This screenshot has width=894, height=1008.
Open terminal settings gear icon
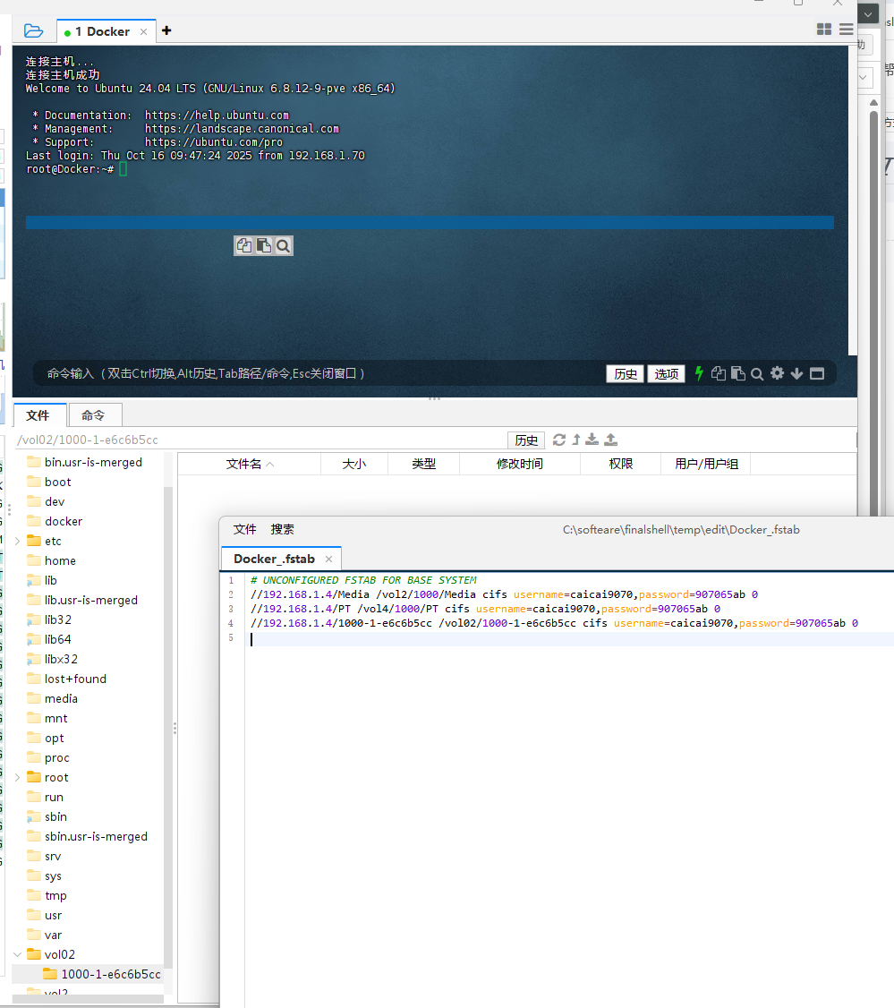[777, 373]
